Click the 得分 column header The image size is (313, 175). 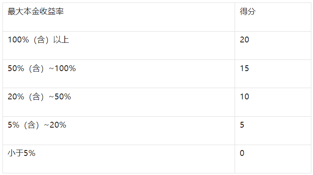247,12
